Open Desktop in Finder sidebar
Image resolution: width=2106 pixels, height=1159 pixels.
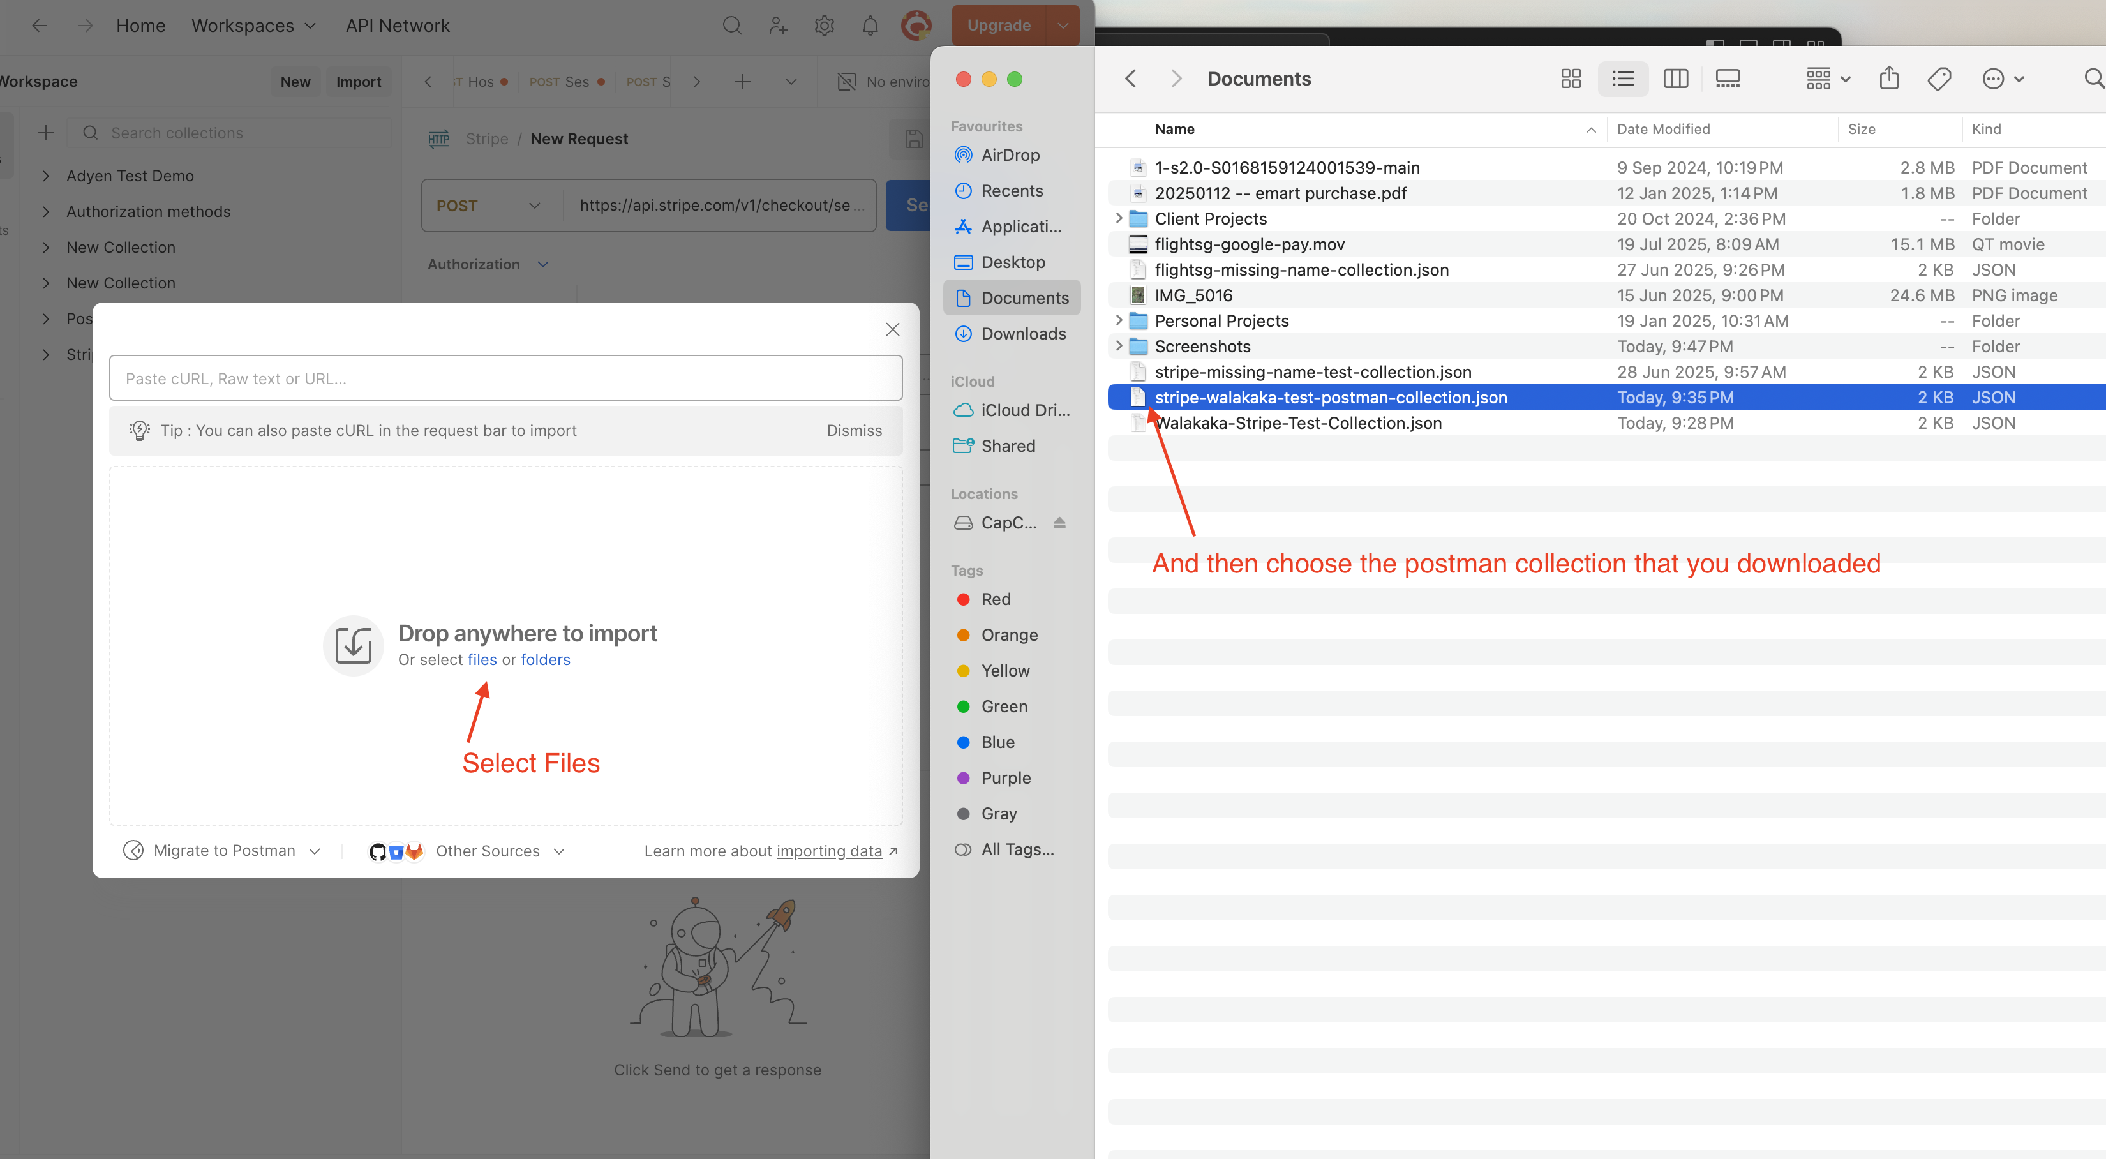click(1012, 262)
